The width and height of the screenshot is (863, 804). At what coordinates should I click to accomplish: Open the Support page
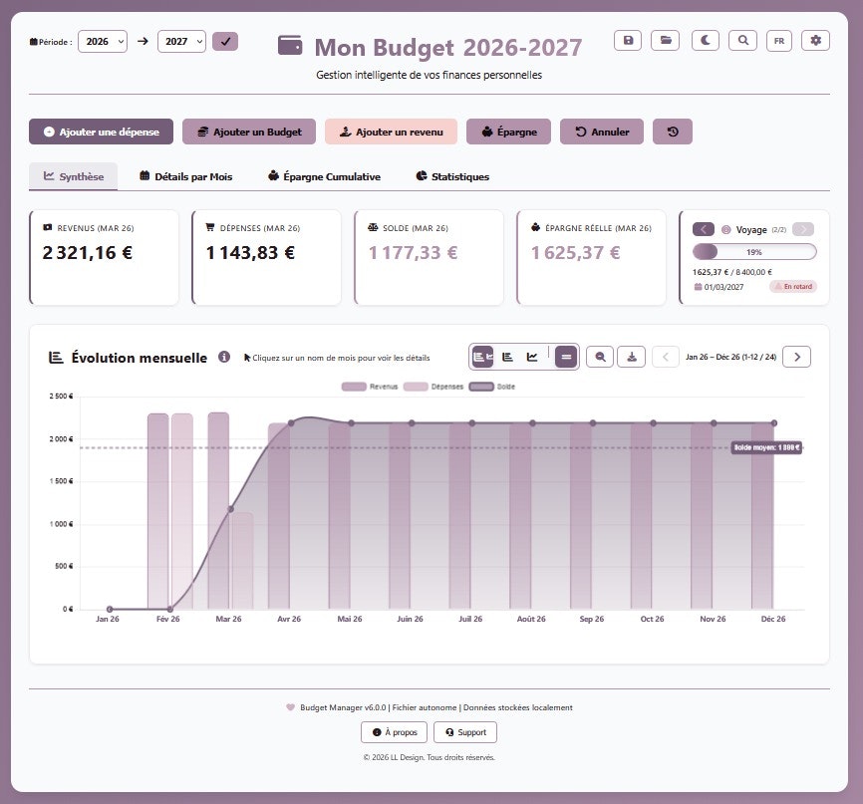tap(464, 731)
